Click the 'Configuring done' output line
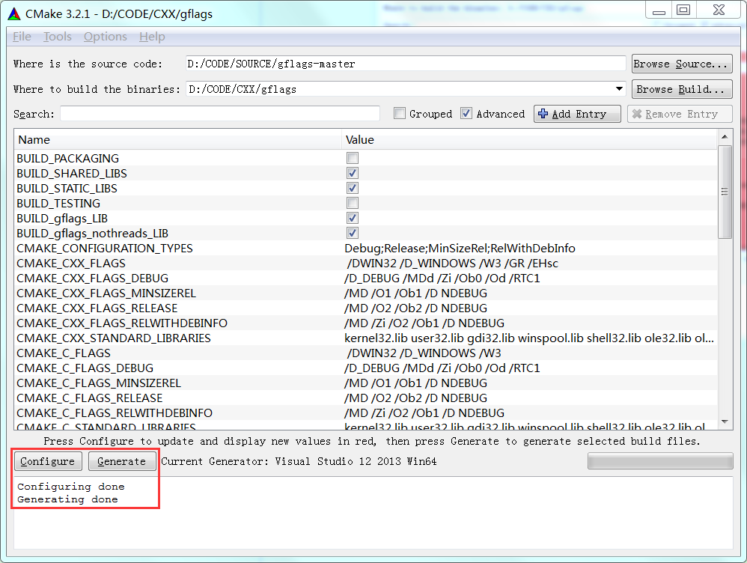Viewport: 747px width, 563px height. [71, 487]
